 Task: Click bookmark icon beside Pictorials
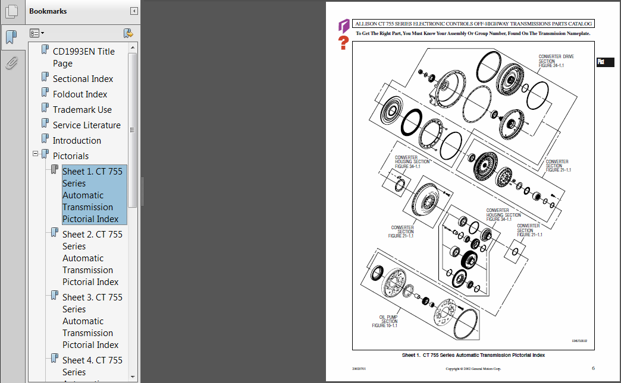[45, 154]
